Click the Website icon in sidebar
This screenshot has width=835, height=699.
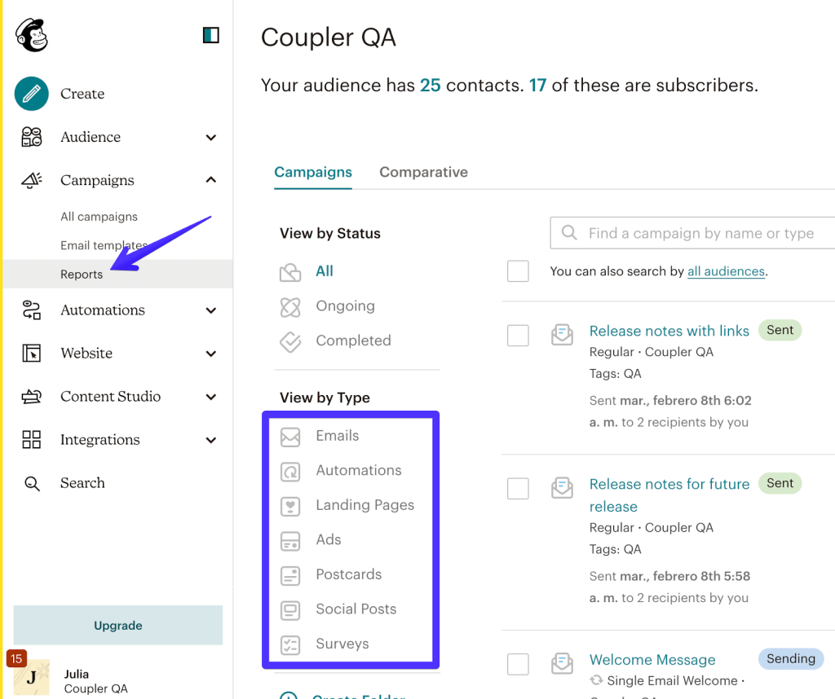31,353
